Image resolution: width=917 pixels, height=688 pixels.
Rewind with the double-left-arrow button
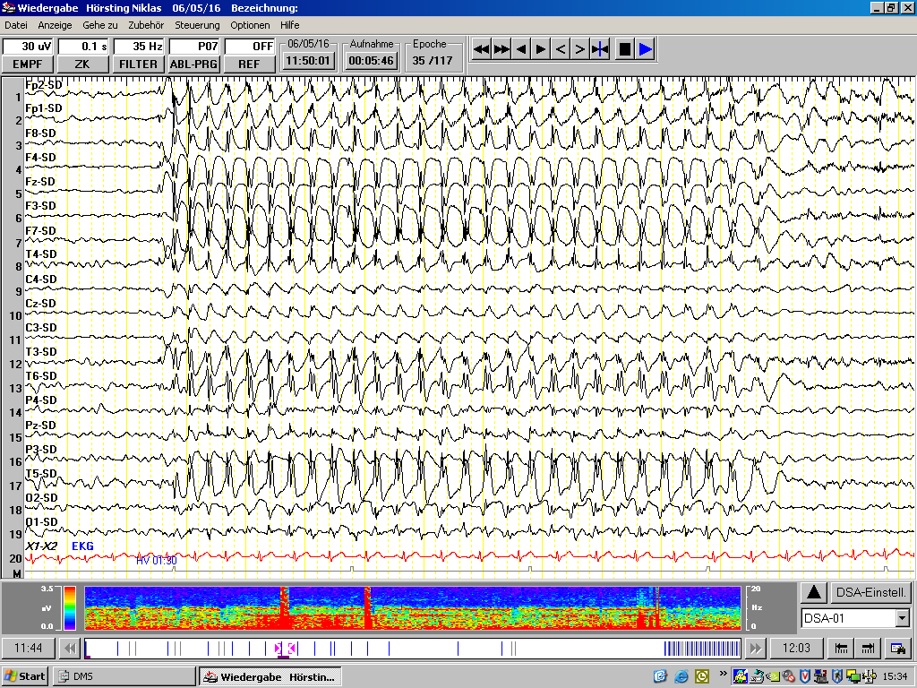pyautogui.click(x=482, y=49)
